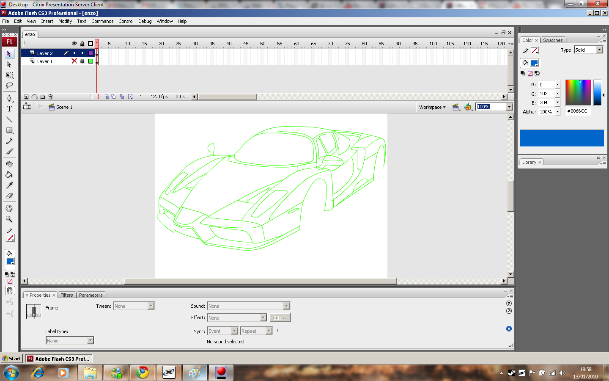609x381 pixels.
Task: Open the Edit Symbols dropdown
Action: pos(468,107)
